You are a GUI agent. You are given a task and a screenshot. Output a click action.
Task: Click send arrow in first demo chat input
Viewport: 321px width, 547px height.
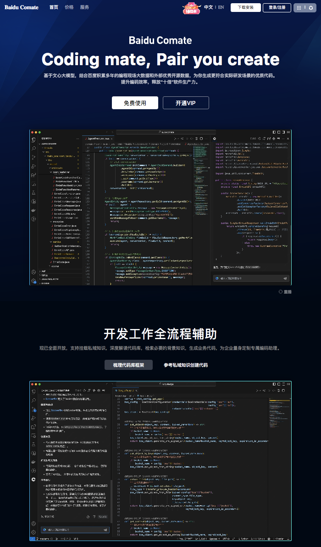coord(285,279)
